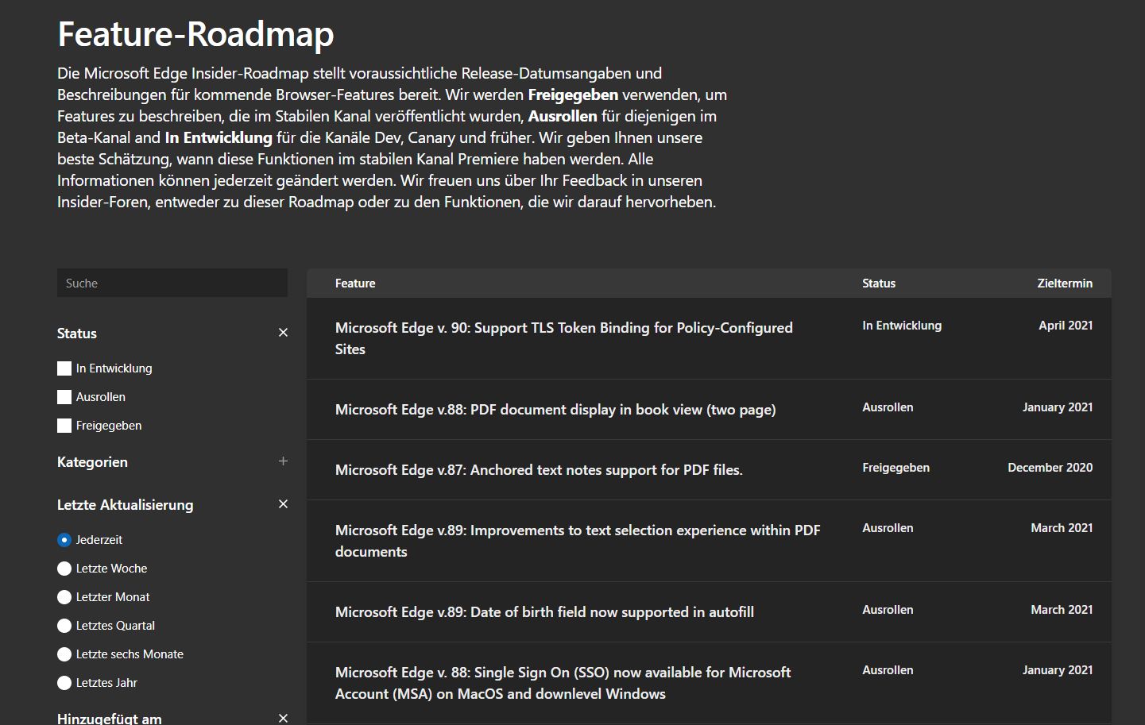This screenshot has width=1145, height=725.
Task: Click the Freigegeben status in the table
Action: point(895,468)
